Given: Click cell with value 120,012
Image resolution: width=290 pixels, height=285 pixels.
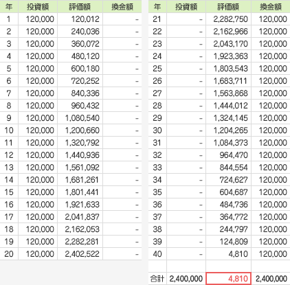Looking at the screenshot, I should pyautogui.click(x=80, y=19).
